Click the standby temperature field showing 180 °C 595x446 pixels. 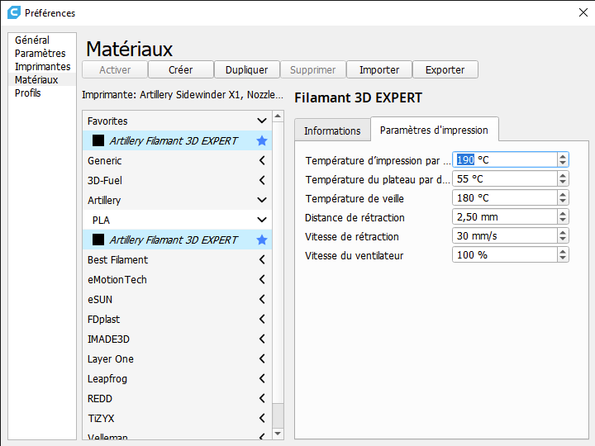[505, 197]
